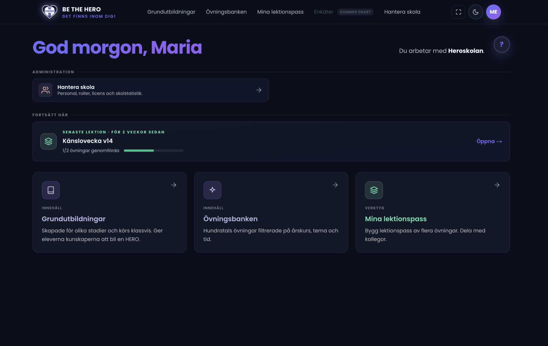Click the Heroskolan school name
Viewport: 548px width, 346px height.
pos(466,51)
